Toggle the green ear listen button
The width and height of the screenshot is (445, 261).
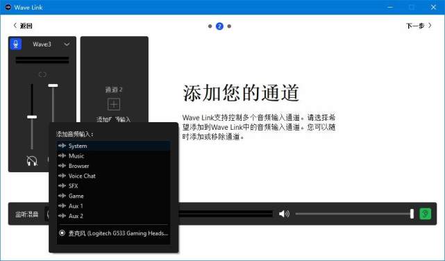pyautogui.click(x=425, y=214)
